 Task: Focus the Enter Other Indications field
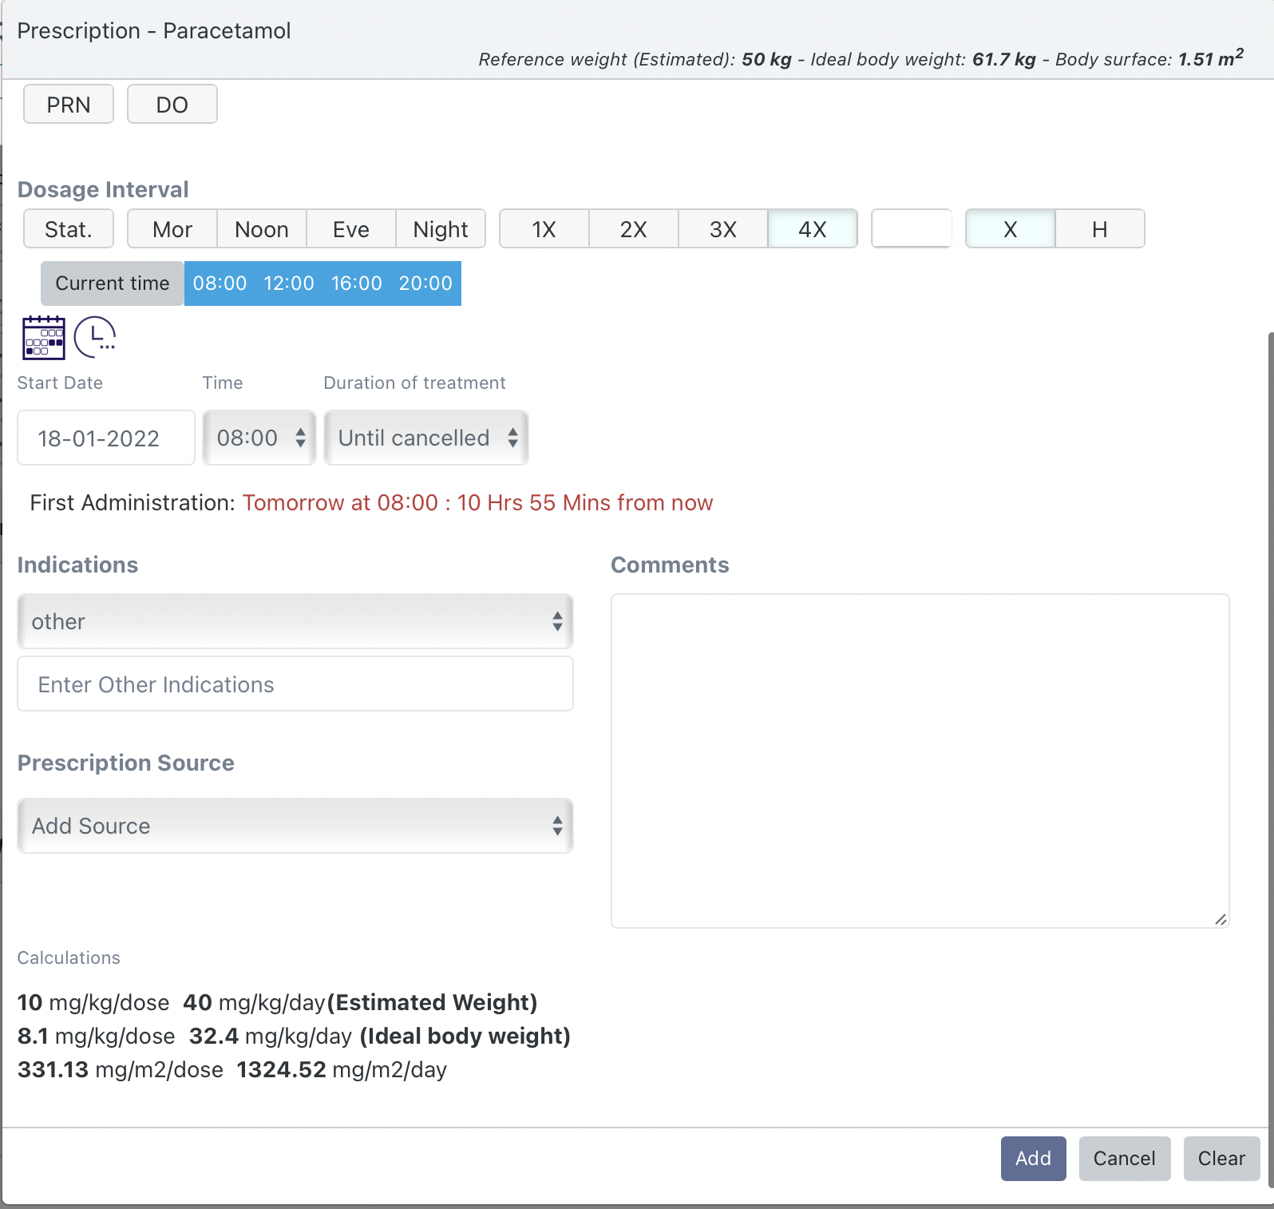pos(295,684)
